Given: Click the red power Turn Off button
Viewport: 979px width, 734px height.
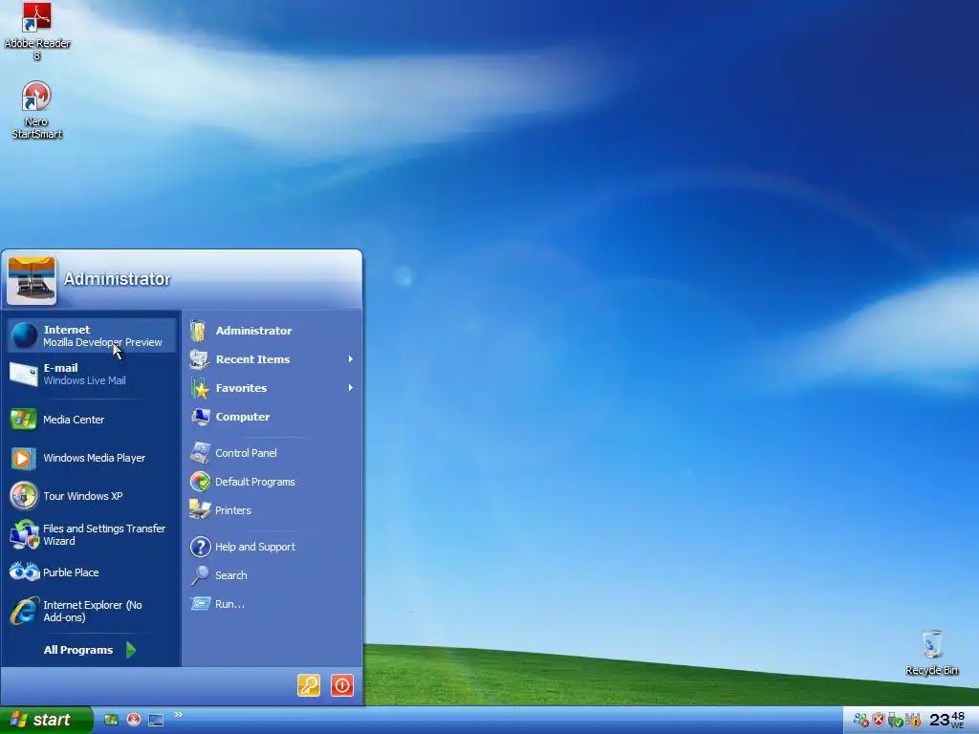Looking at the screenshot, I should (x=342, y=685).
